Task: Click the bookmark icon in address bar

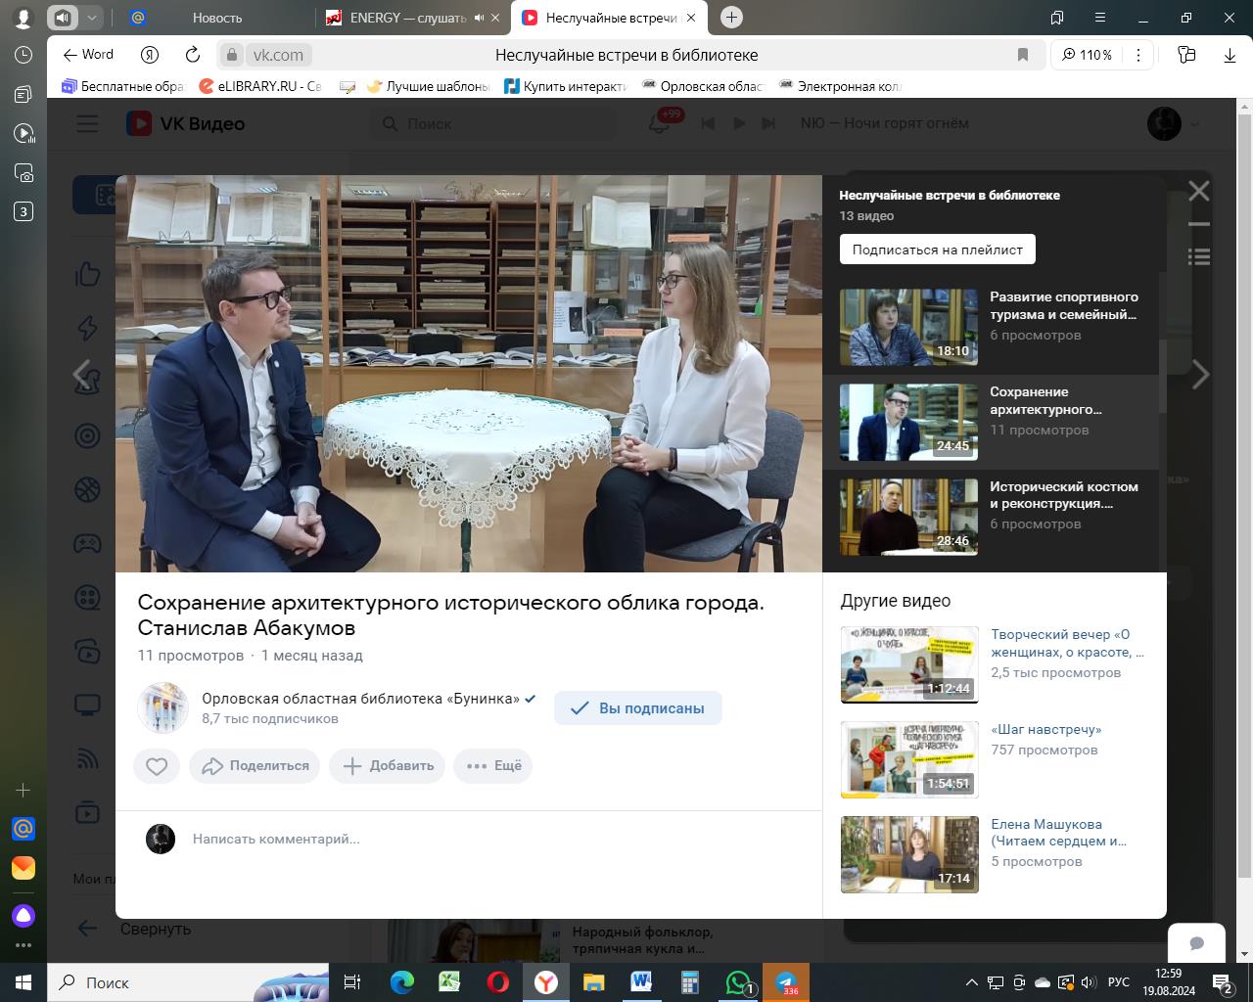Action: coord(1023,56)
